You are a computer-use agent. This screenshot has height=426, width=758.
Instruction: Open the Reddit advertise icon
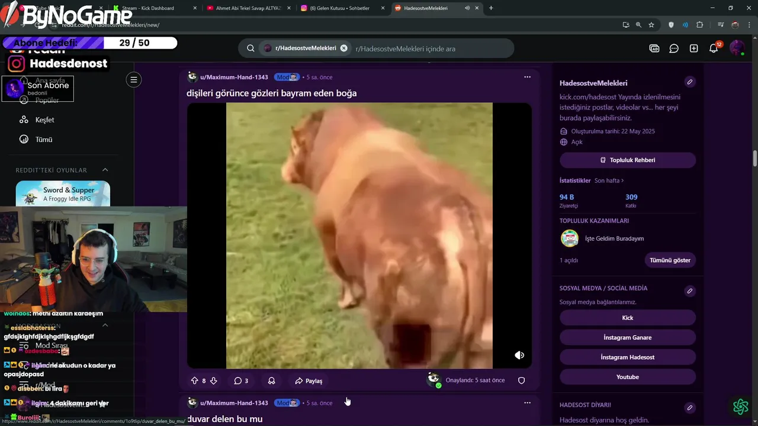[654, 49]
